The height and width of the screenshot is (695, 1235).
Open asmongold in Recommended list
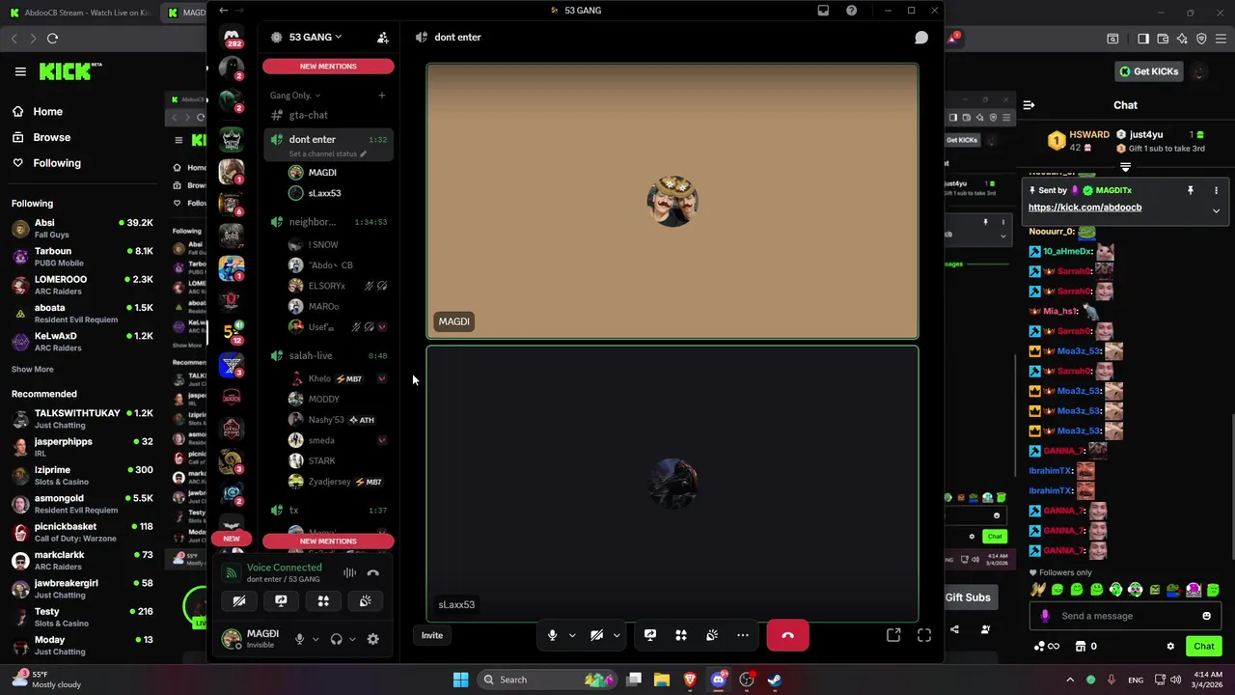82,504
